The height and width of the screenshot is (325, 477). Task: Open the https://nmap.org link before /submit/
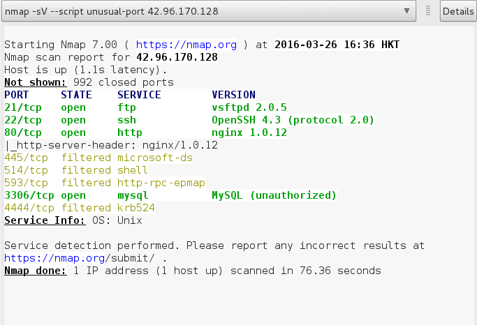point(54,258)
